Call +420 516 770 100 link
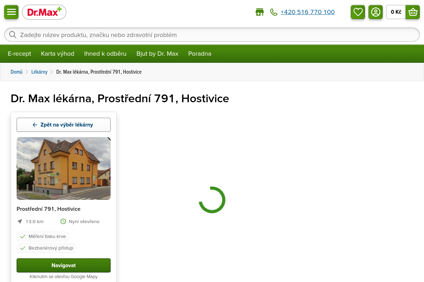424x282 pixels. [307, 12]
